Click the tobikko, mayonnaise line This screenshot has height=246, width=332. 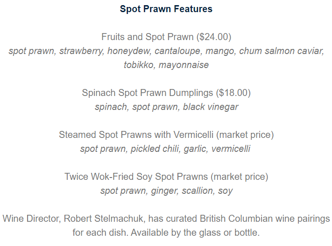tap(166, 65)
